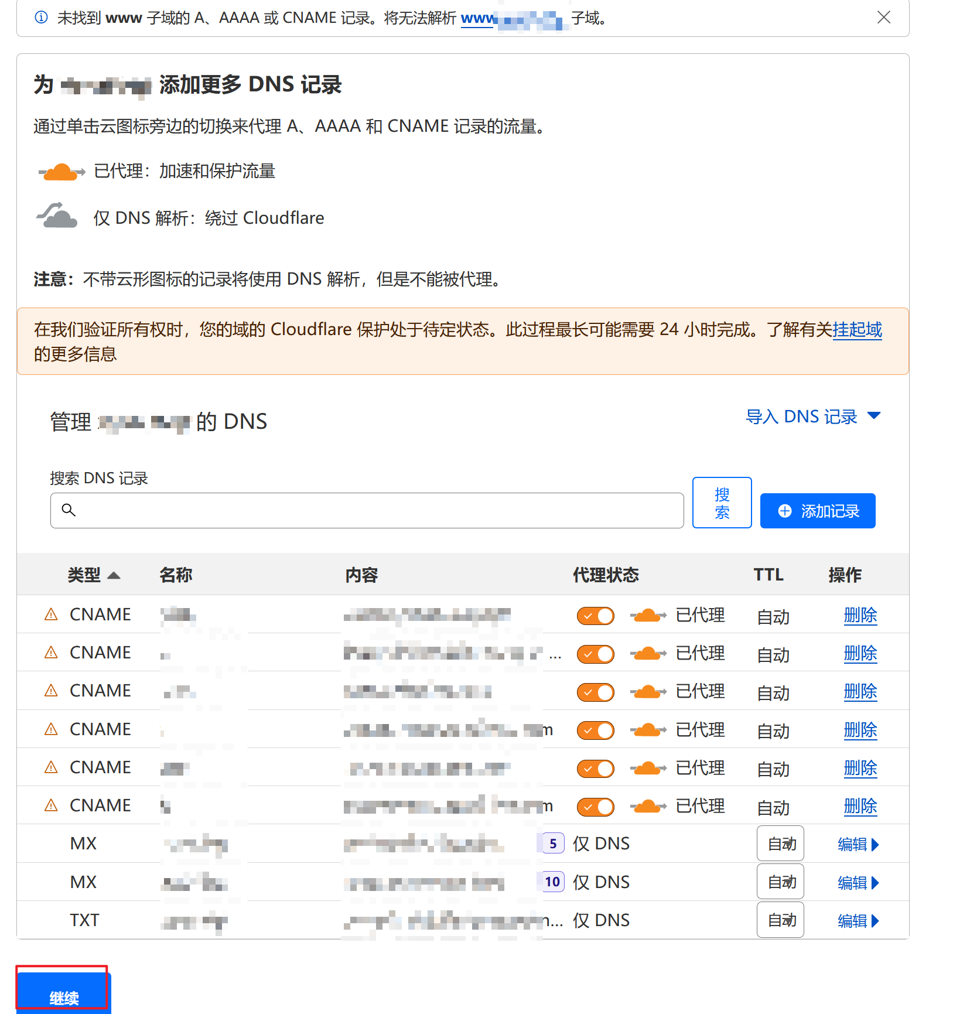
Task: Disable proxy on the sixth CNAME record
Action: [595, 807]
